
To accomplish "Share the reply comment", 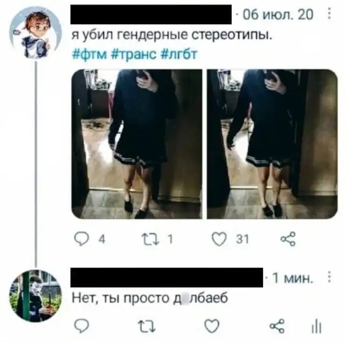I will tap(277, 326).
